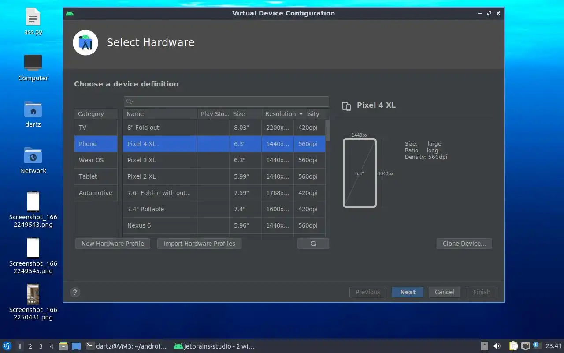Open the Computer desktop icon
Viewport: 564px width, 353px height.
click(33, 68)
